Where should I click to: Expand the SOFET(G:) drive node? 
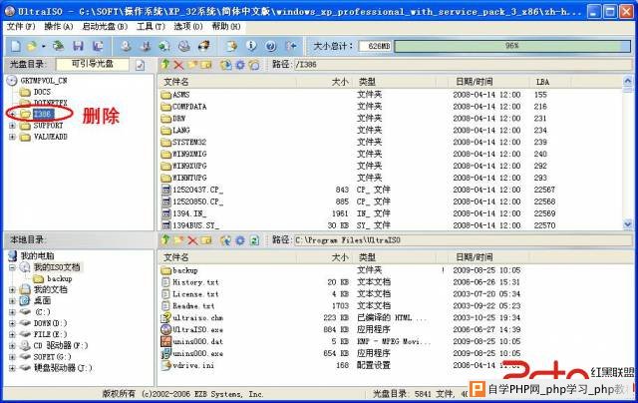12,357
